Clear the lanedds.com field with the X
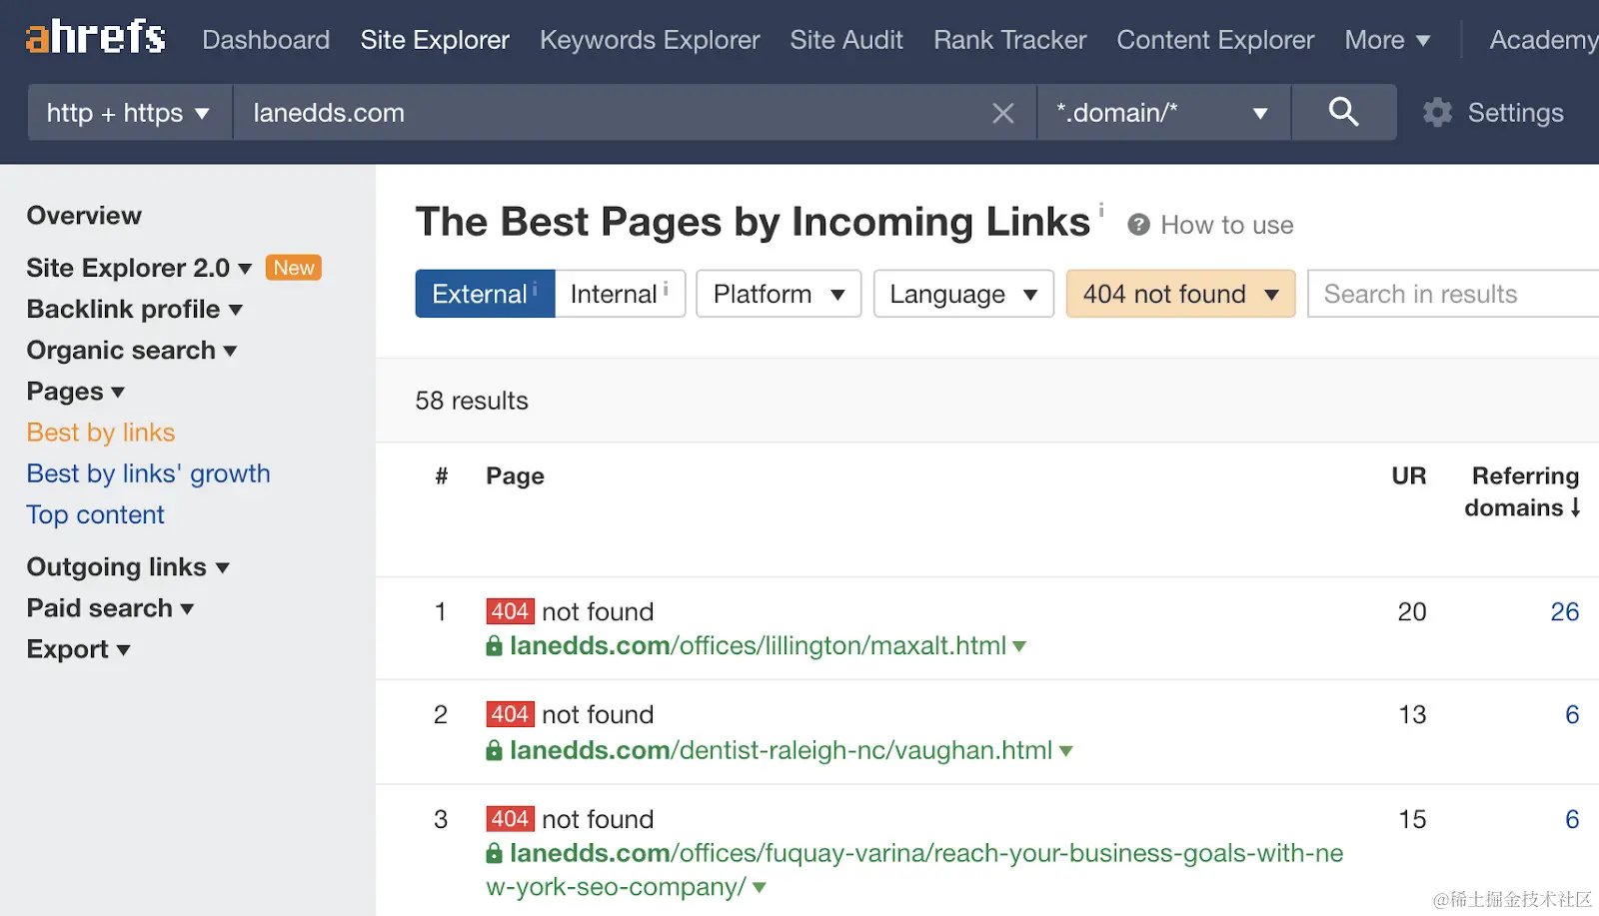Viewport: 1599px width, 916px height. pos(1003,113)
